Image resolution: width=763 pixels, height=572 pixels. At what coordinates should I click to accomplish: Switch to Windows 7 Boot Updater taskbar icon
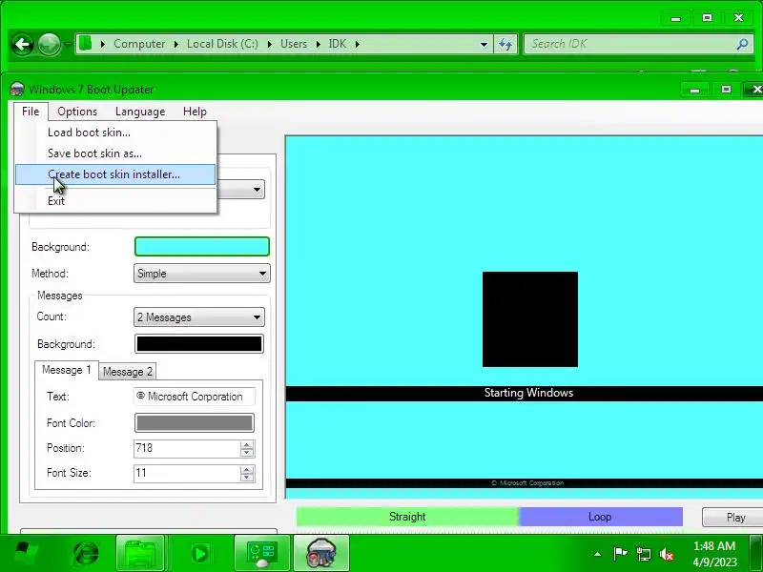pyautogui.click(x=321, y=554)
